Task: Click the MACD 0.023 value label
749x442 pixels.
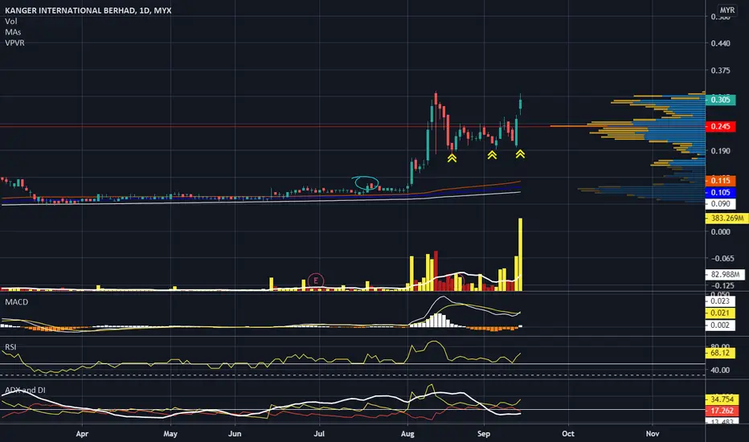Action: (720, 301)
